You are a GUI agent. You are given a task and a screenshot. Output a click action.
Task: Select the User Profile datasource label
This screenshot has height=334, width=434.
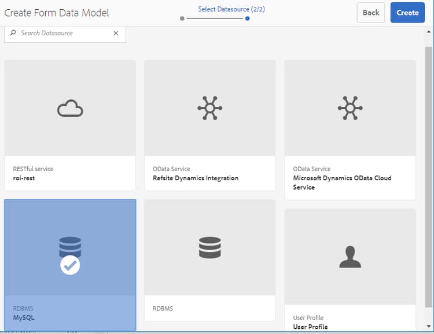310,327
